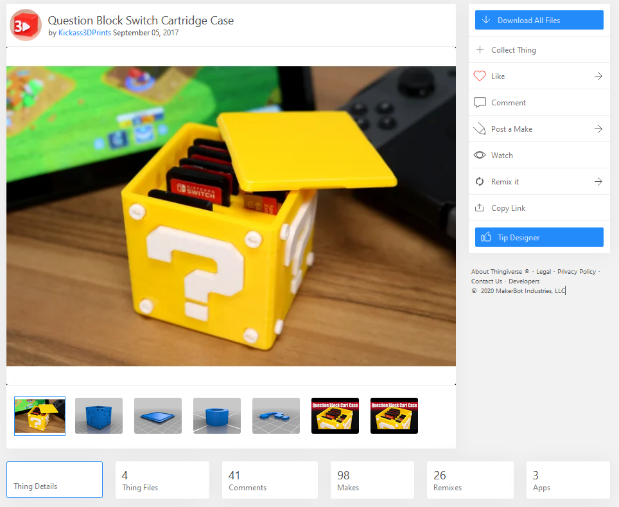Click the Question Block Switch Cartridge Case title
Screen dimensions: 619x507
pyautogui.click(x=141, y=20)
